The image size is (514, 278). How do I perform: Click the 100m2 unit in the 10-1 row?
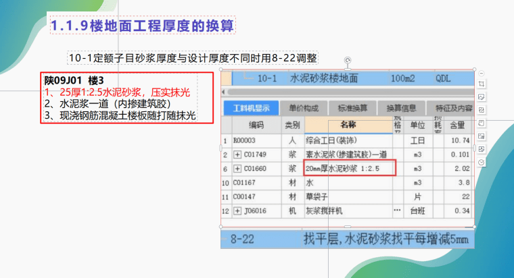click(402, 78)
